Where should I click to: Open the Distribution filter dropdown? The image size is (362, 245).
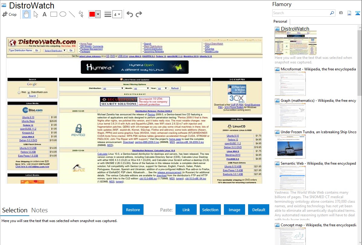coord(113,89)
